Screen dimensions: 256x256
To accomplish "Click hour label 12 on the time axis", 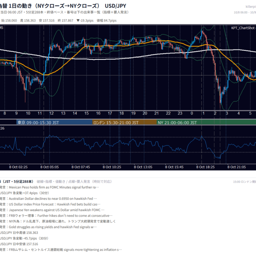I will coord(52,113).
